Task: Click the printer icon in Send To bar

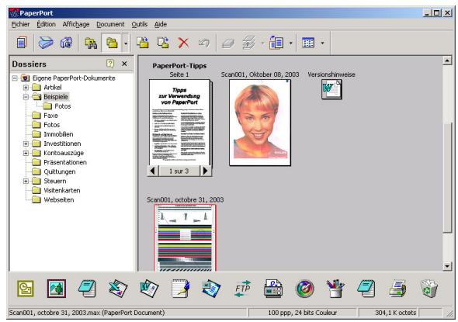Action: (x=397, y=289)
